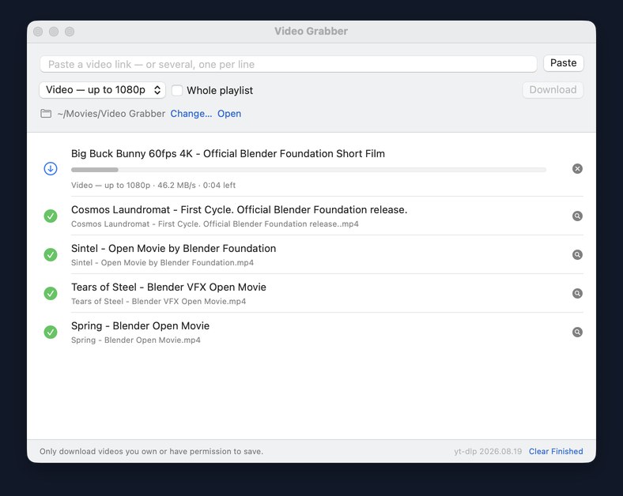Enable the Whole playlist checkbox

coord(177,91)
